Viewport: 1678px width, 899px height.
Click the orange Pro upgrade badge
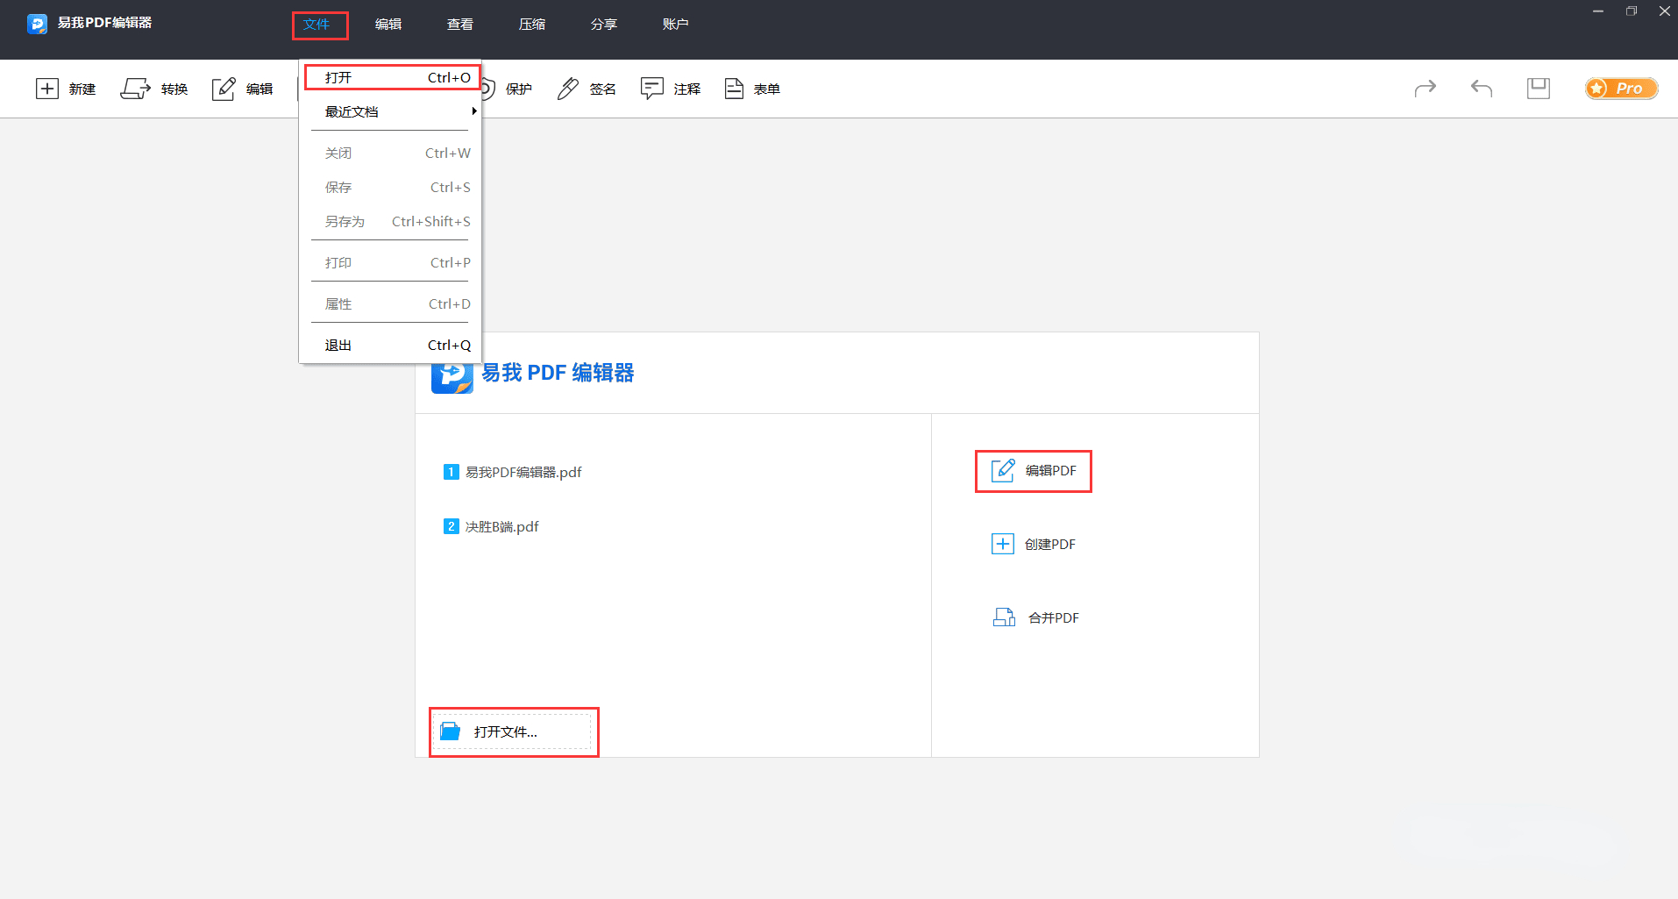[x=1621, y=89]
